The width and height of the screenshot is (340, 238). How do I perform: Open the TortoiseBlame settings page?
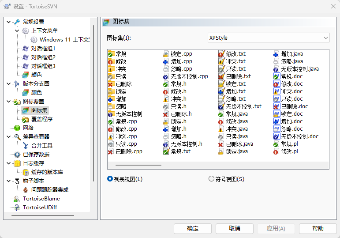[41, 198]
